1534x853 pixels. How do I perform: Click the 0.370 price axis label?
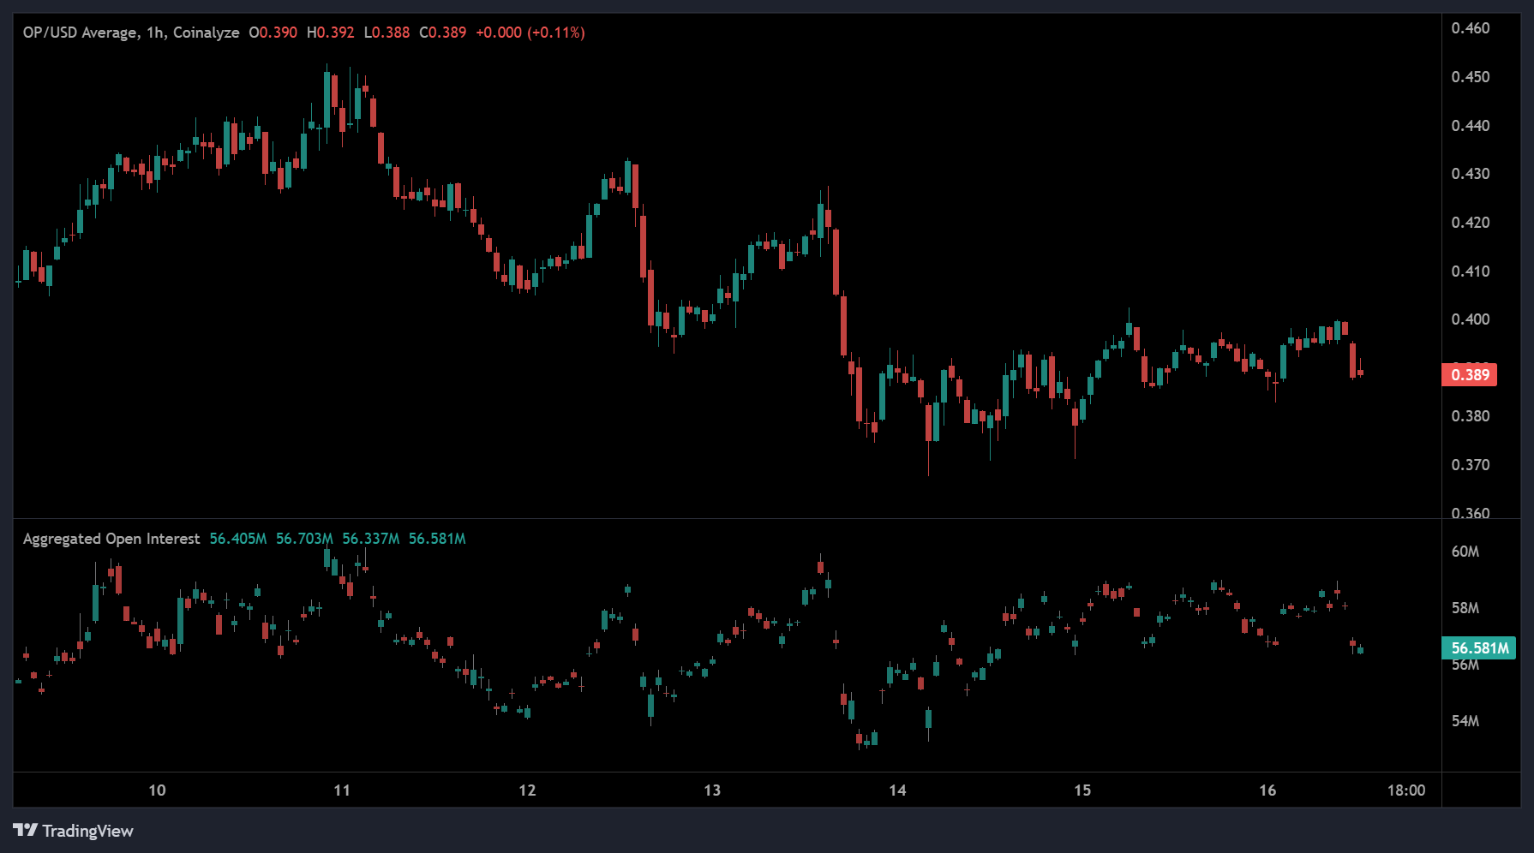click(1470, 465)
